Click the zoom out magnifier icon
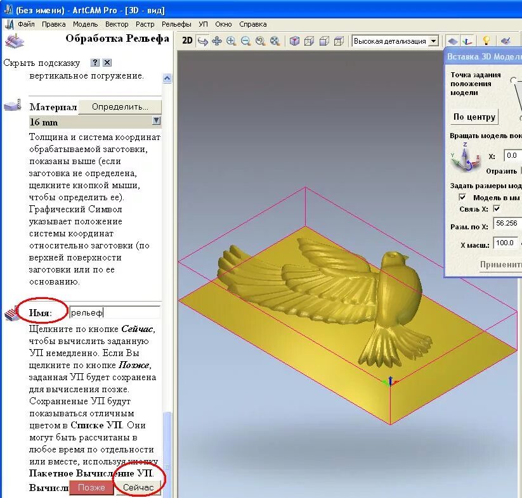 coord(245,41)
